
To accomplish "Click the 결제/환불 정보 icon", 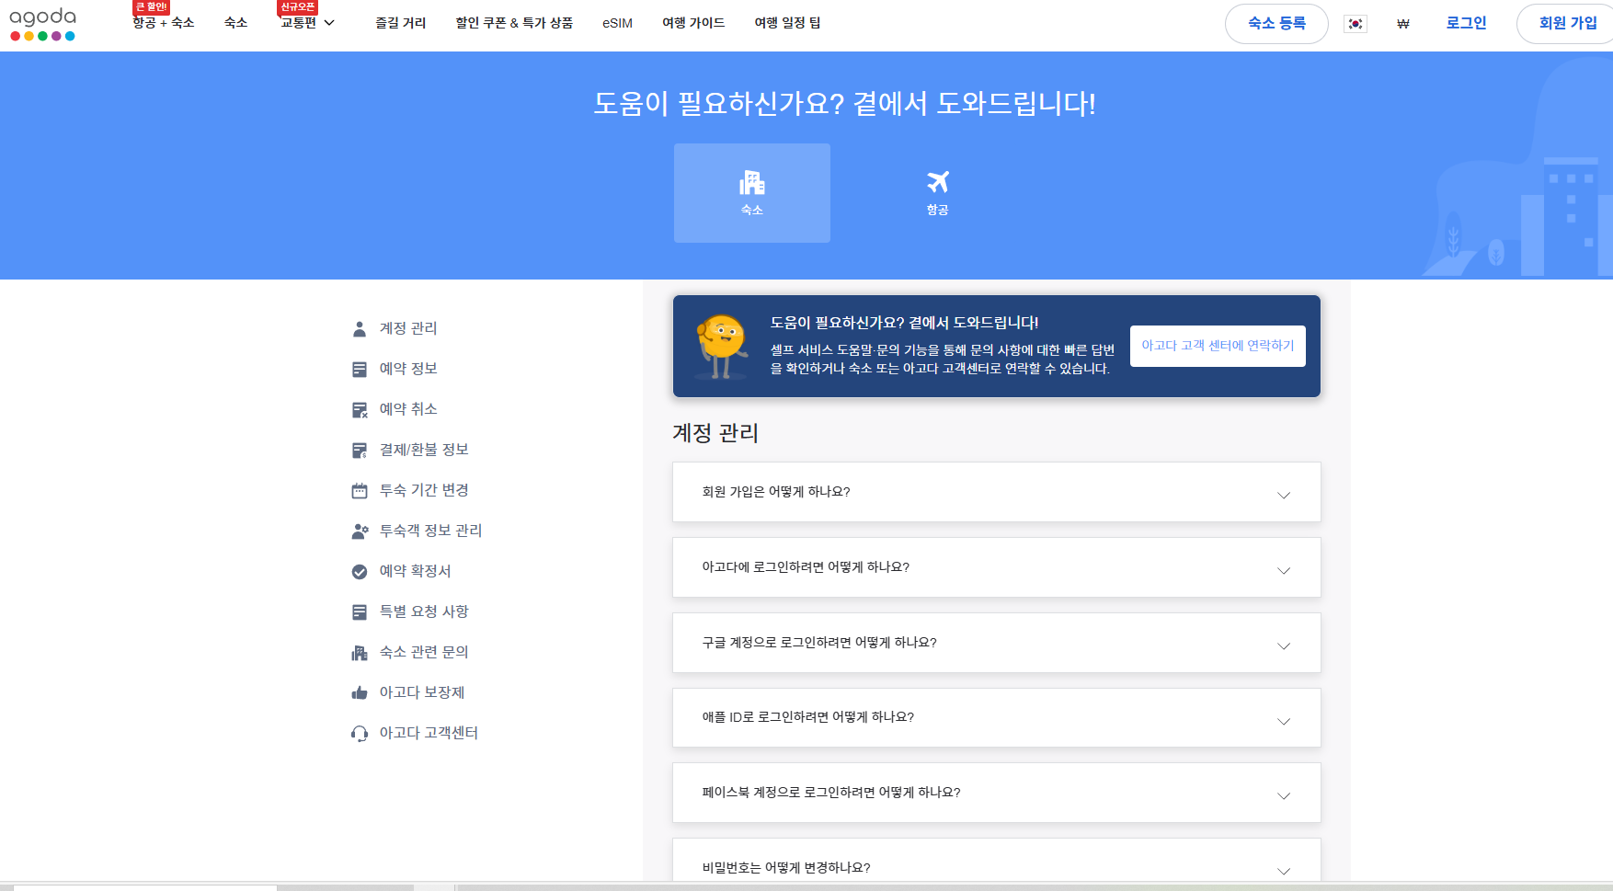I will (360, 451).
